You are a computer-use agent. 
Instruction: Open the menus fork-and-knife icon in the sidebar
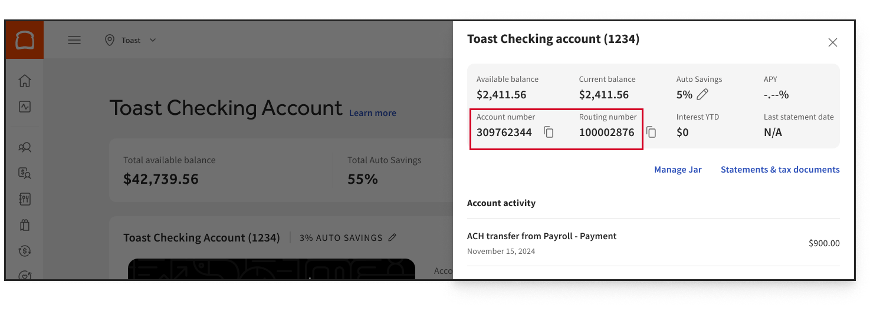tap(25, 199)
